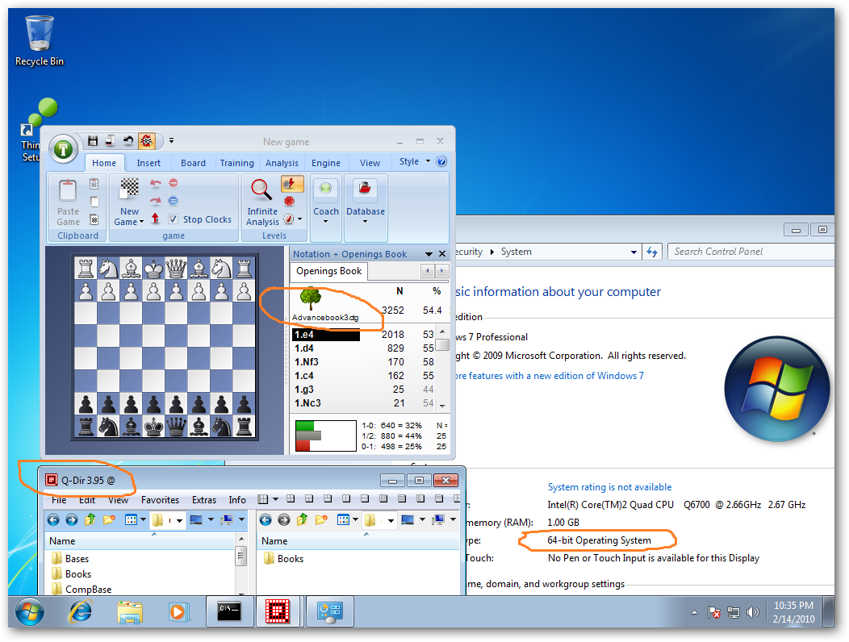The width and height of the screenshot is (849, 642).
Task: Select vertical columns layout icon in Q-Dir
Action: [x=383, y=498]
